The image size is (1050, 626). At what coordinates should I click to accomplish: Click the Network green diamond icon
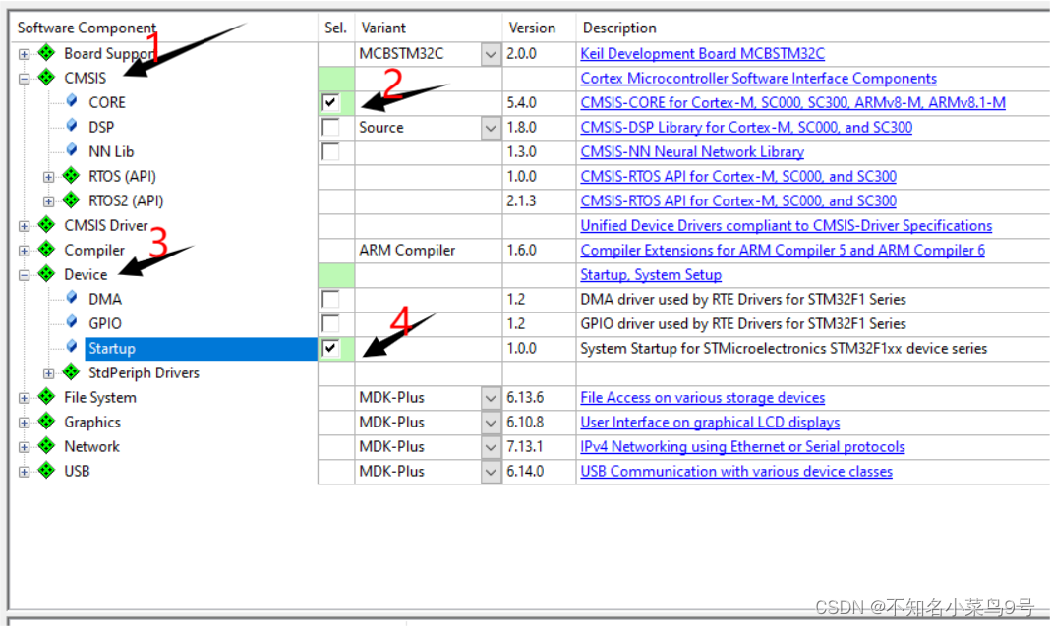(46, 445)
